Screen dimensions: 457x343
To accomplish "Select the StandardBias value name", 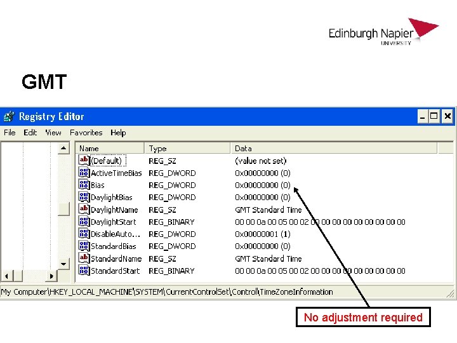I will (x=114, y=246).
